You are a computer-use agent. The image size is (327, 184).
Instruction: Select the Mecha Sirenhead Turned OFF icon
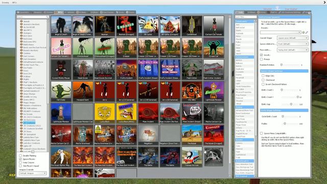pyautogui.click(x=126, y=135)
